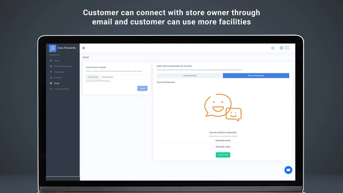Click the user avatar icon
The width and height of the screenshot is (343, 193).
pyautogui.click(x=282, y=48)
